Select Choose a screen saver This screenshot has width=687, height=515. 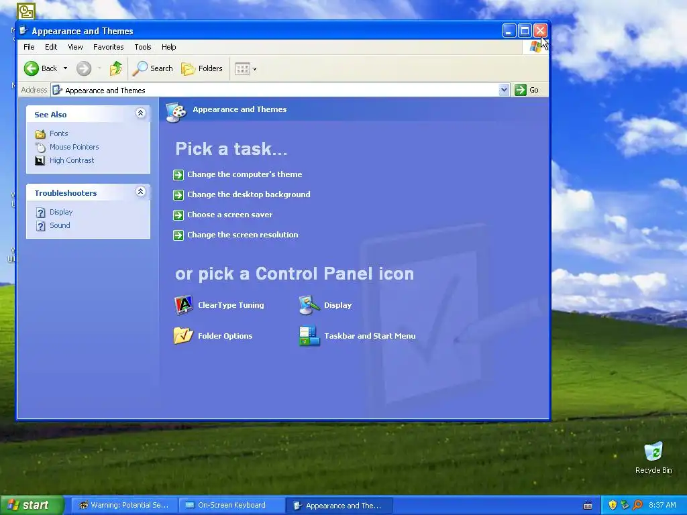pos(229,215)
